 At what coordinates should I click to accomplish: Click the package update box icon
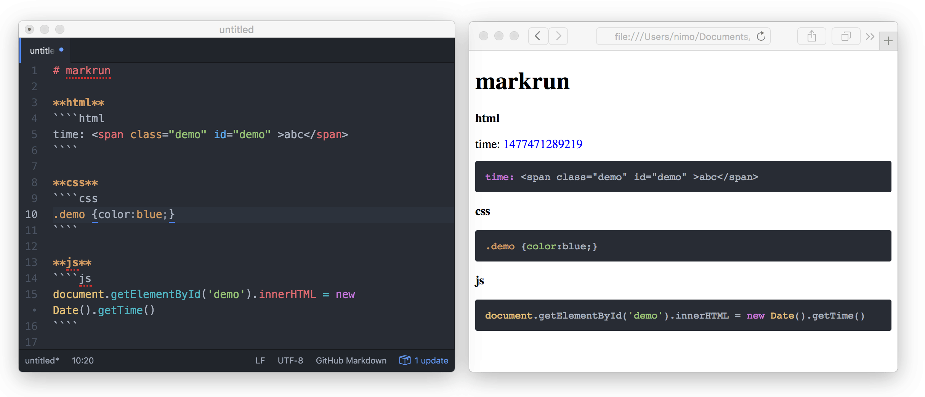tap(405, 360)
